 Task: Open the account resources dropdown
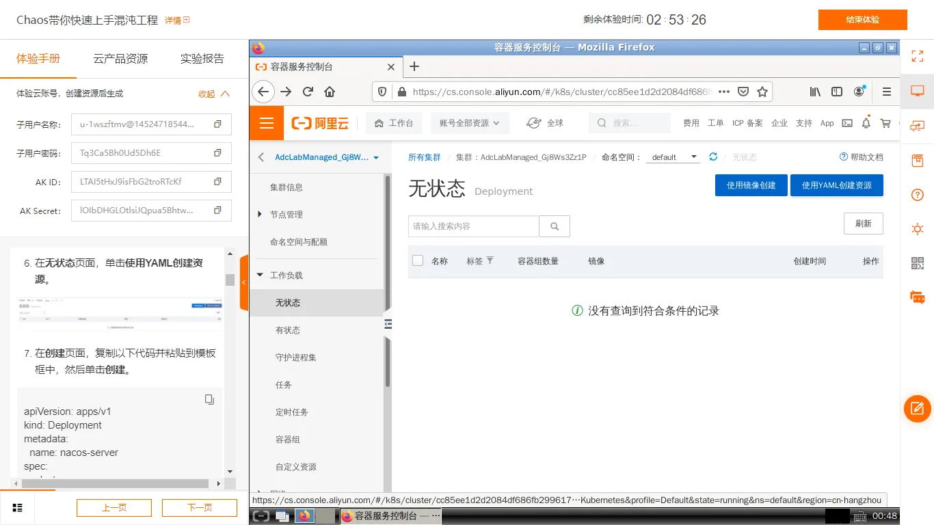(x=469, y=123)
